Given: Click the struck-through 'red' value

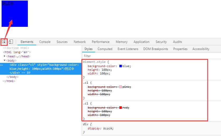Looking at the screenshot, I should coord(125,108).
